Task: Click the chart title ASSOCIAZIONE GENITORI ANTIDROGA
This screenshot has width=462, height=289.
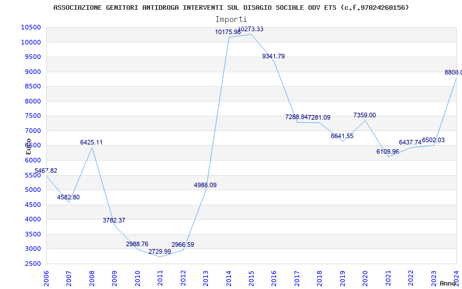Action: [x=231, y=8]
